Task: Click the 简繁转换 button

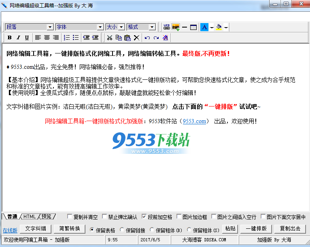Action: click(70, 229)
